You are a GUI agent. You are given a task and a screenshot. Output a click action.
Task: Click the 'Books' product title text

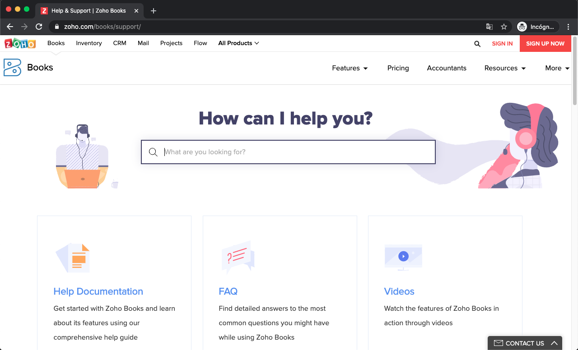pyautogui.click(x=40, y=68)
